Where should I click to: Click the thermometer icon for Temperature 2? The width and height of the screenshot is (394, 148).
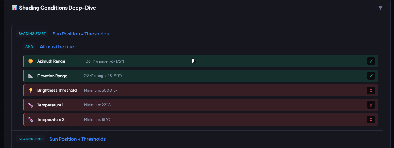point(31,119)
